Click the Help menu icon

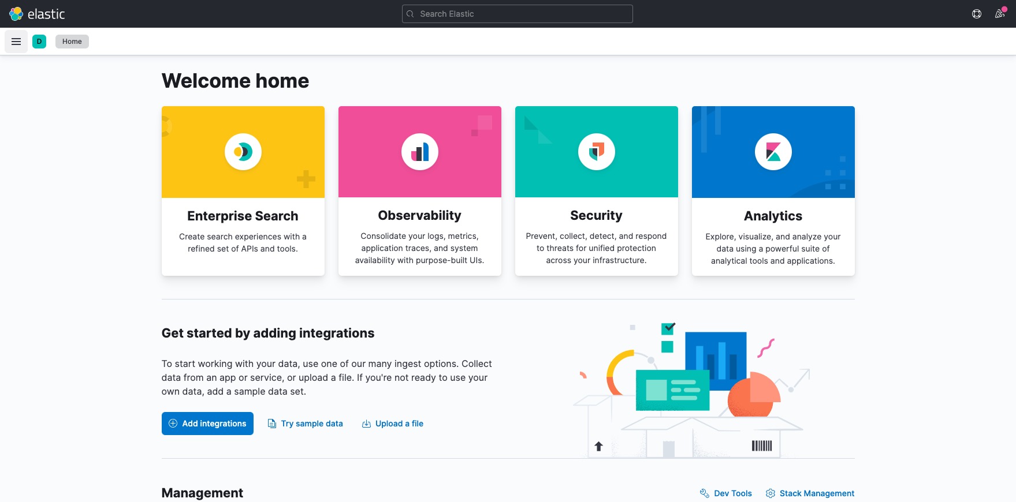(977, 14)
